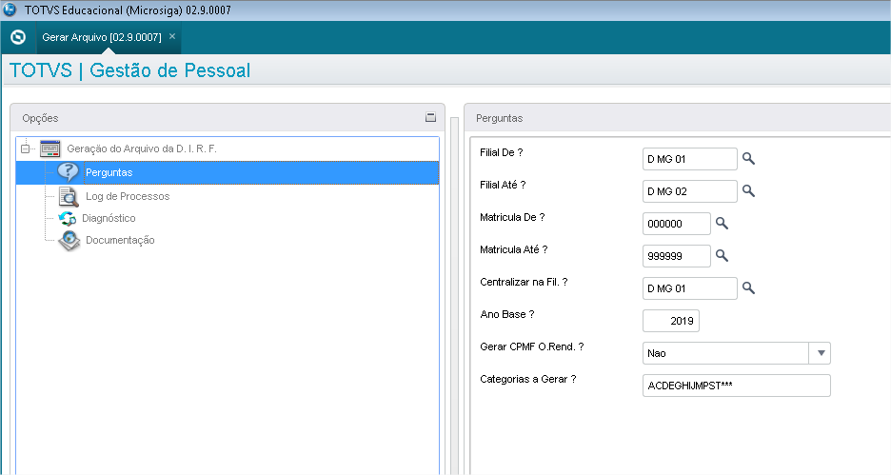Image resolution: width=891 pixels, height=475 pixels.
Task: Click the Opções panel title
Action: click(x=40, y=118)
